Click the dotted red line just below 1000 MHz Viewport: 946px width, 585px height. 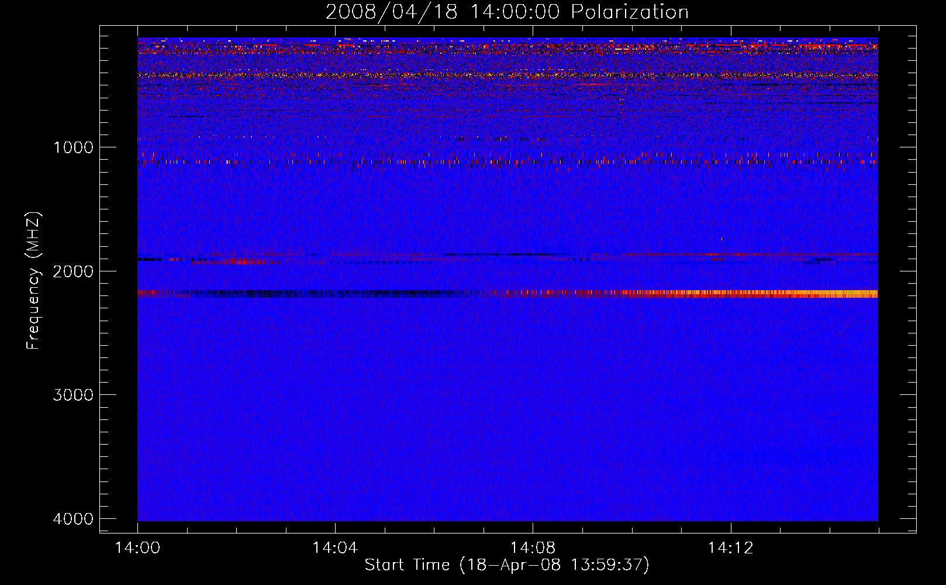[409, 161]
